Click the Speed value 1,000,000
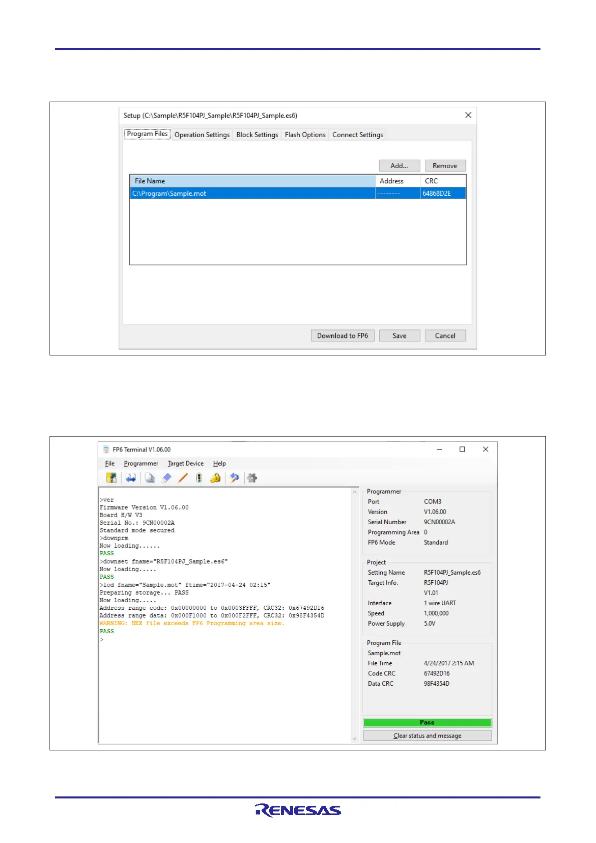Screen dimensions: 596x843 pos(436,613)
